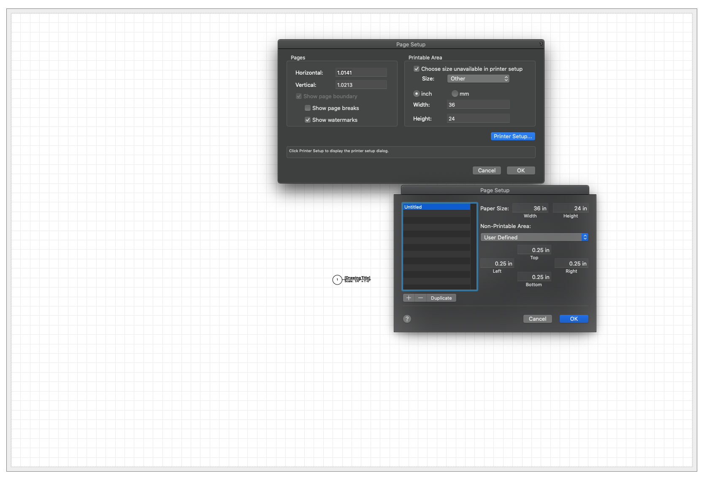Select the inch radio button
704x478 pixels.
pos(417,94)
